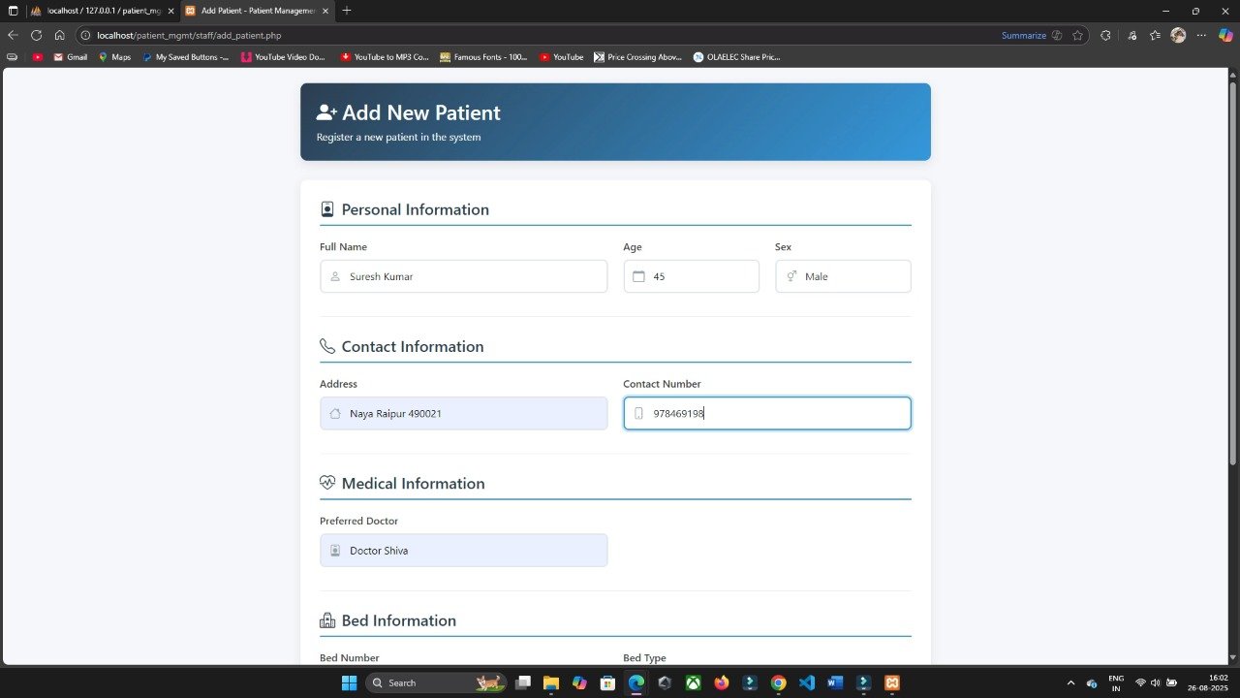Viewport: 1240px width, 698px height.
Task: Click the browser refresh icon
Action: (36, 35)
